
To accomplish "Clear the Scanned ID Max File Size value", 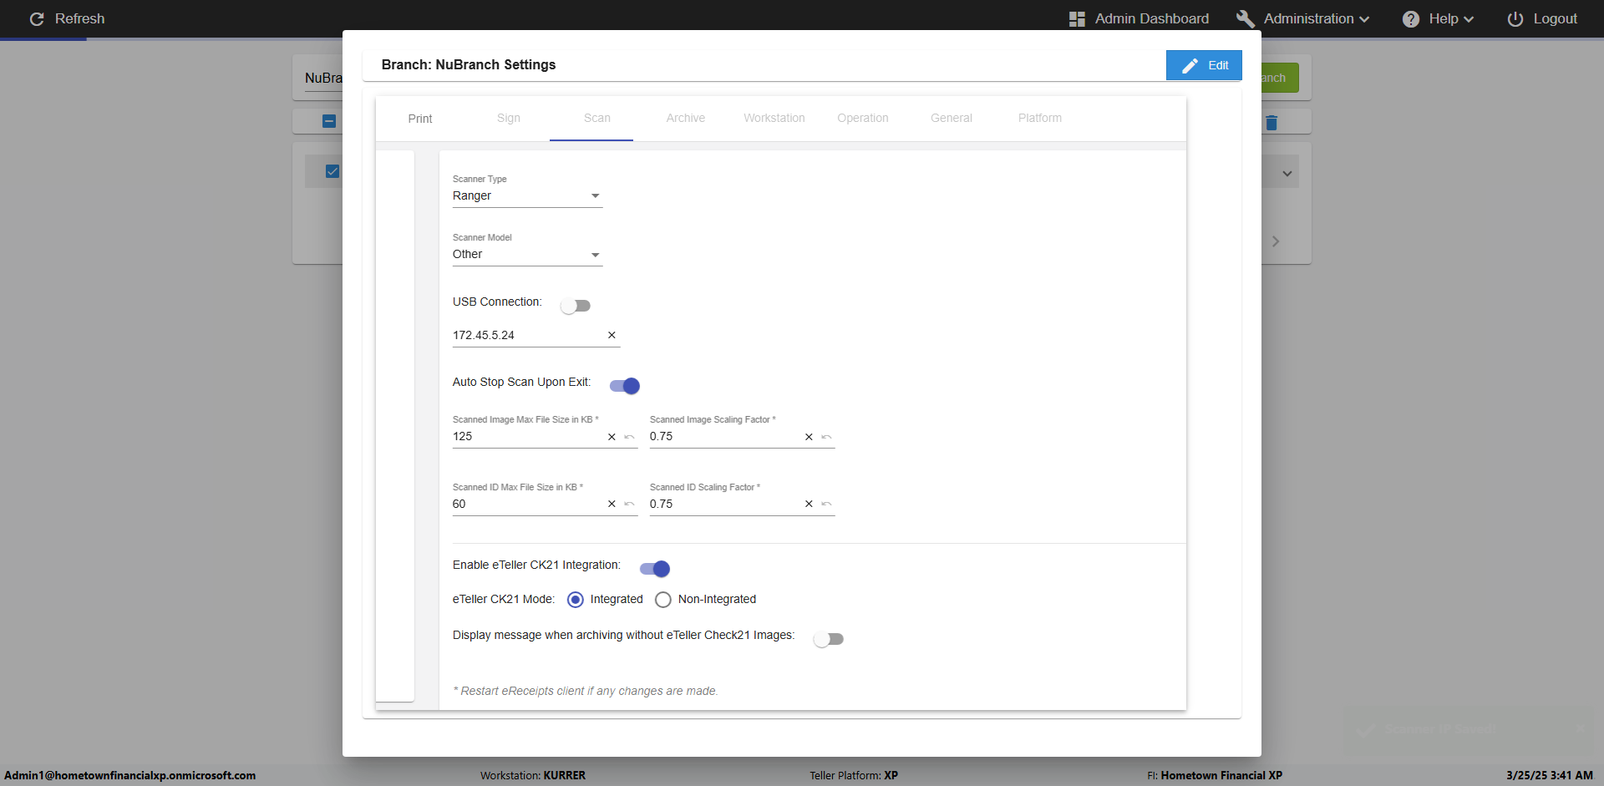I will pyautogui.click(x=612, y=505).
